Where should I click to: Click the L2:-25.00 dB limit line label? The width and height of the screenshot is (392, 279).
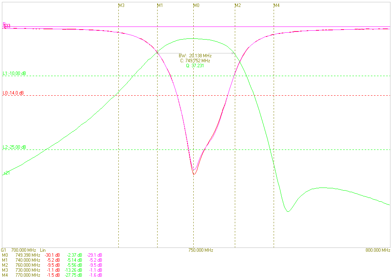pos(14,147)
